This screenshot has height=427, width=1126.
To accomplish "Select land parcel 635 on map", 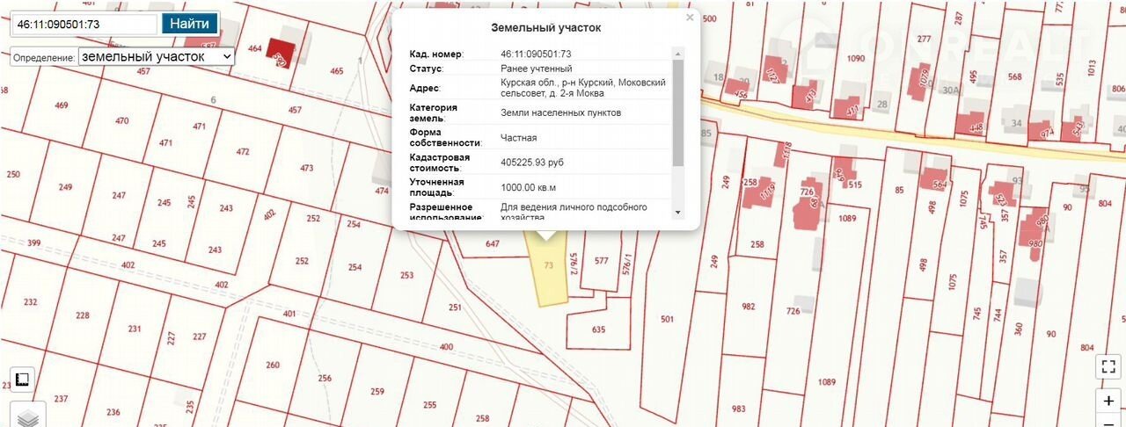I will pos(598,331).
